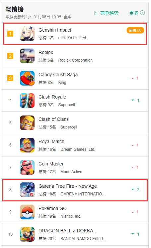Open the 竞争趋势 competition trend chart

coord(106,13)
